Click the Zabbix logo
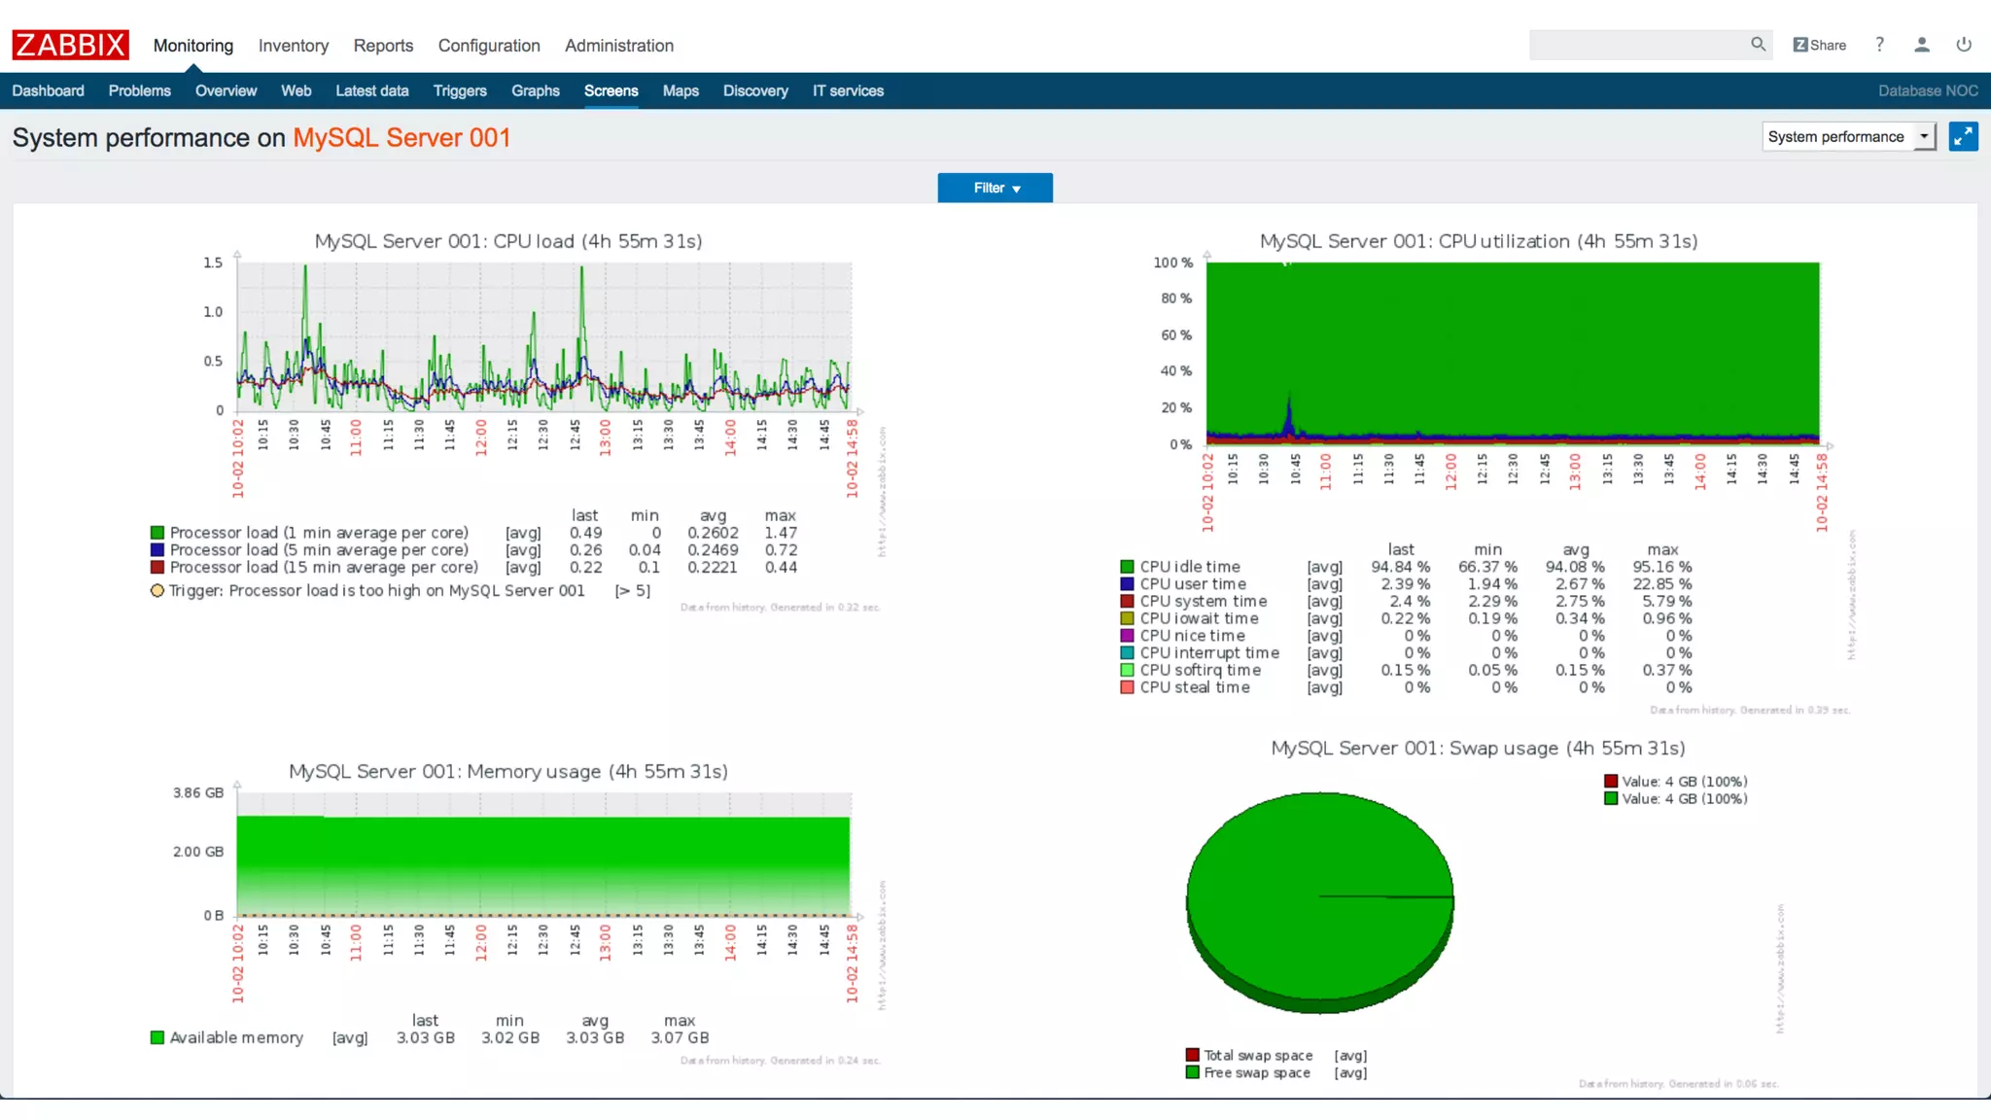The height and width of the screenshot is (1120, 1991). 70,45
